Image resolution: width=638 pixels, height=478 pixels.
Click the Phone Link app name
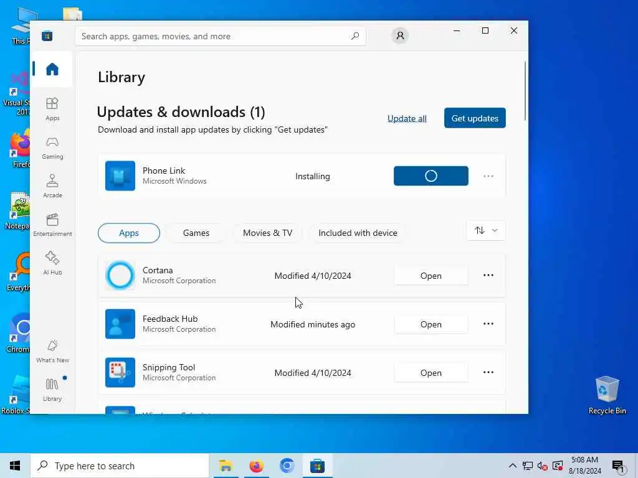pos(164,171)
